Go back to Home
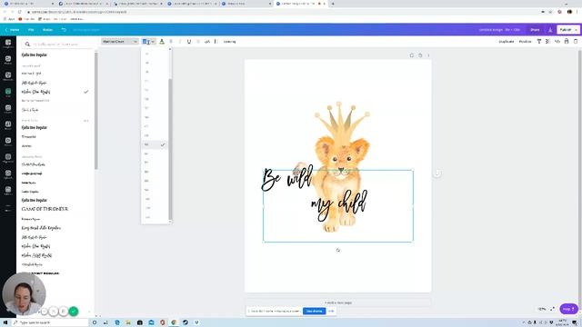Screen dimensions: 582x327 [x=12, y=30]
